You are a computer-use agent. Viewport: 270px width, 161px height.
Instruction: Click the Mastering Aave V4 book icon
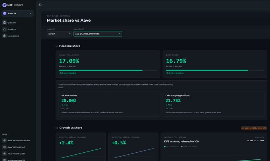(x=4, y=160)
